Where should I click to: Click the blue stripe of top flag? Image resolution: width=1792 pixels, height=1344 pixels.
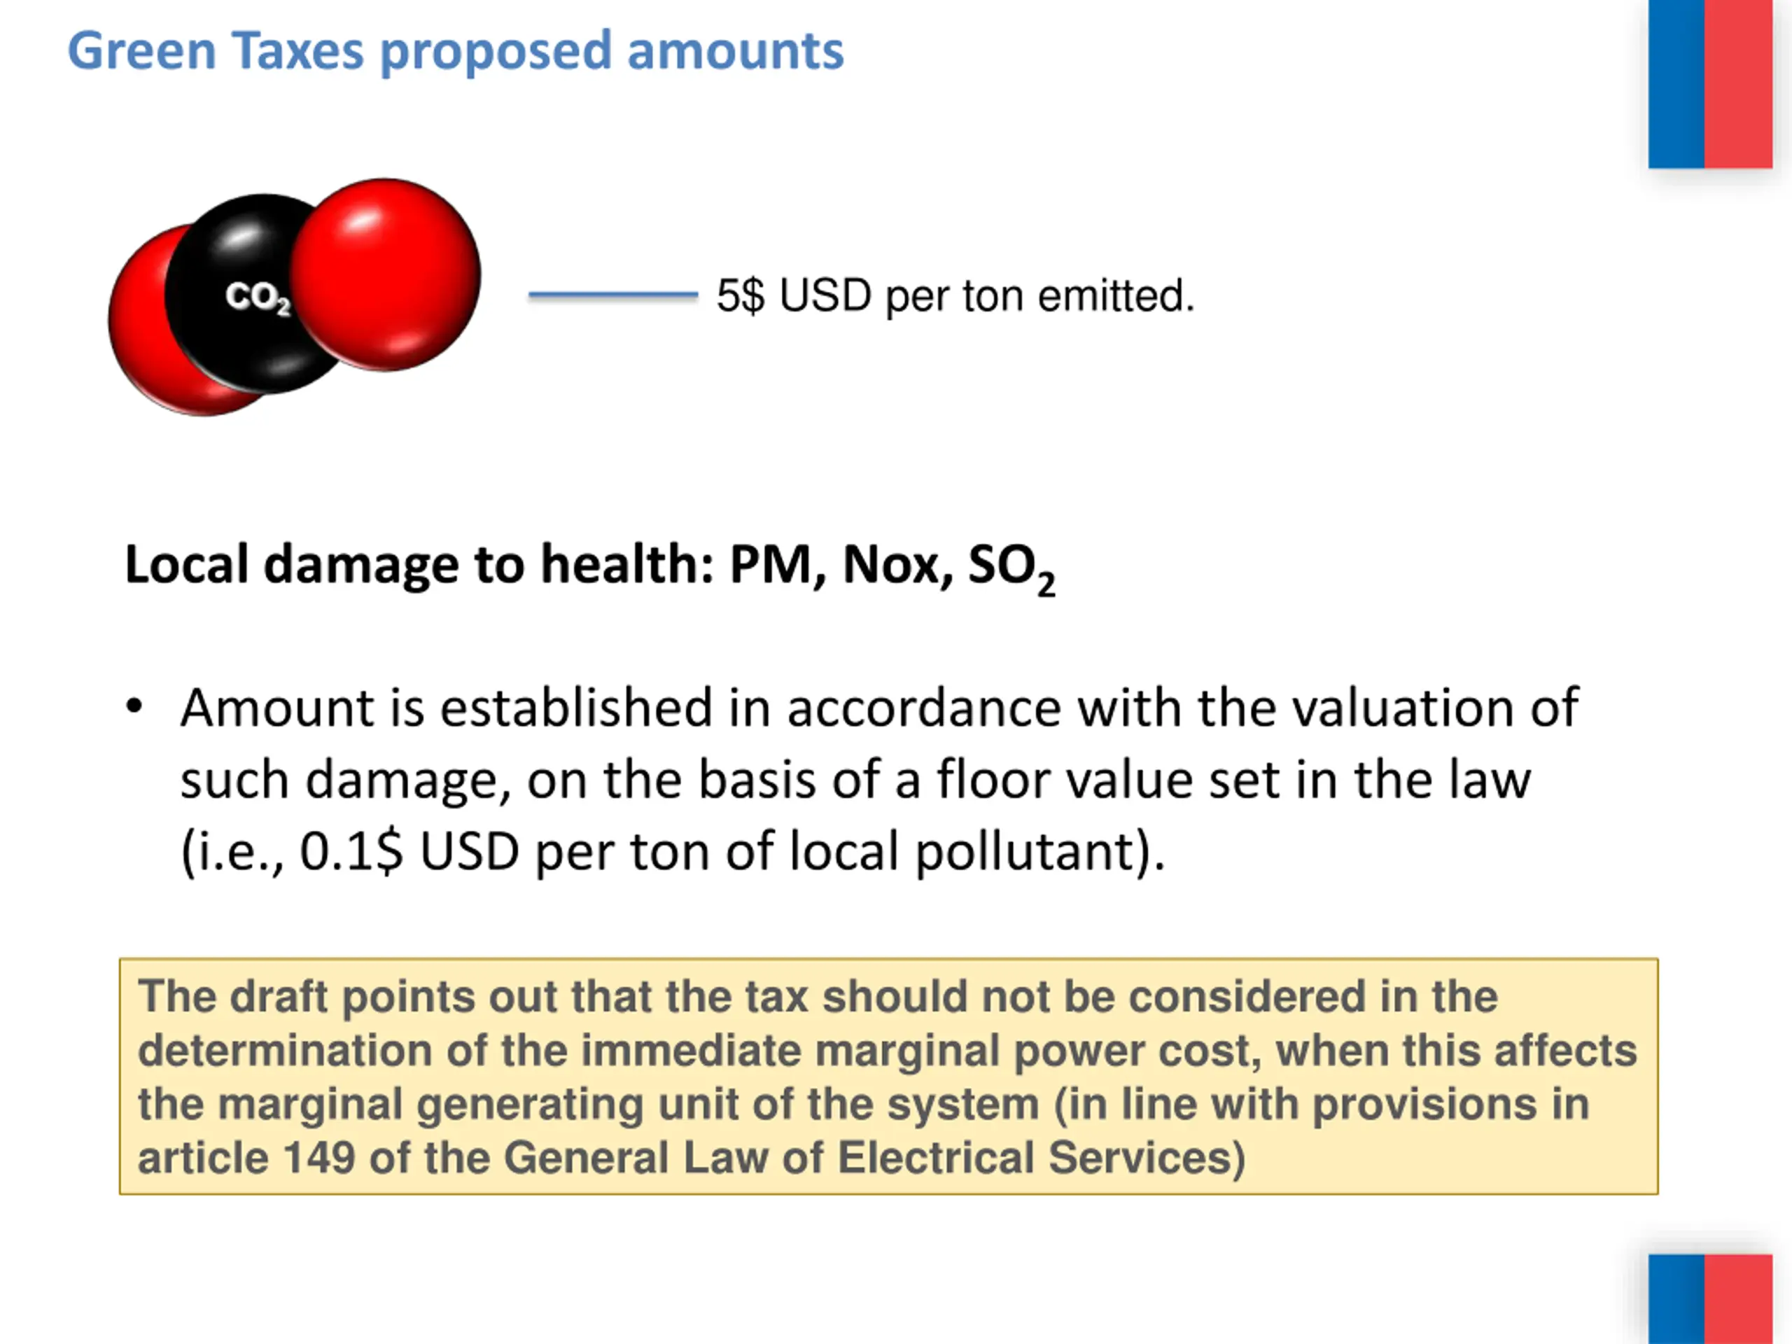(1676, 84)
